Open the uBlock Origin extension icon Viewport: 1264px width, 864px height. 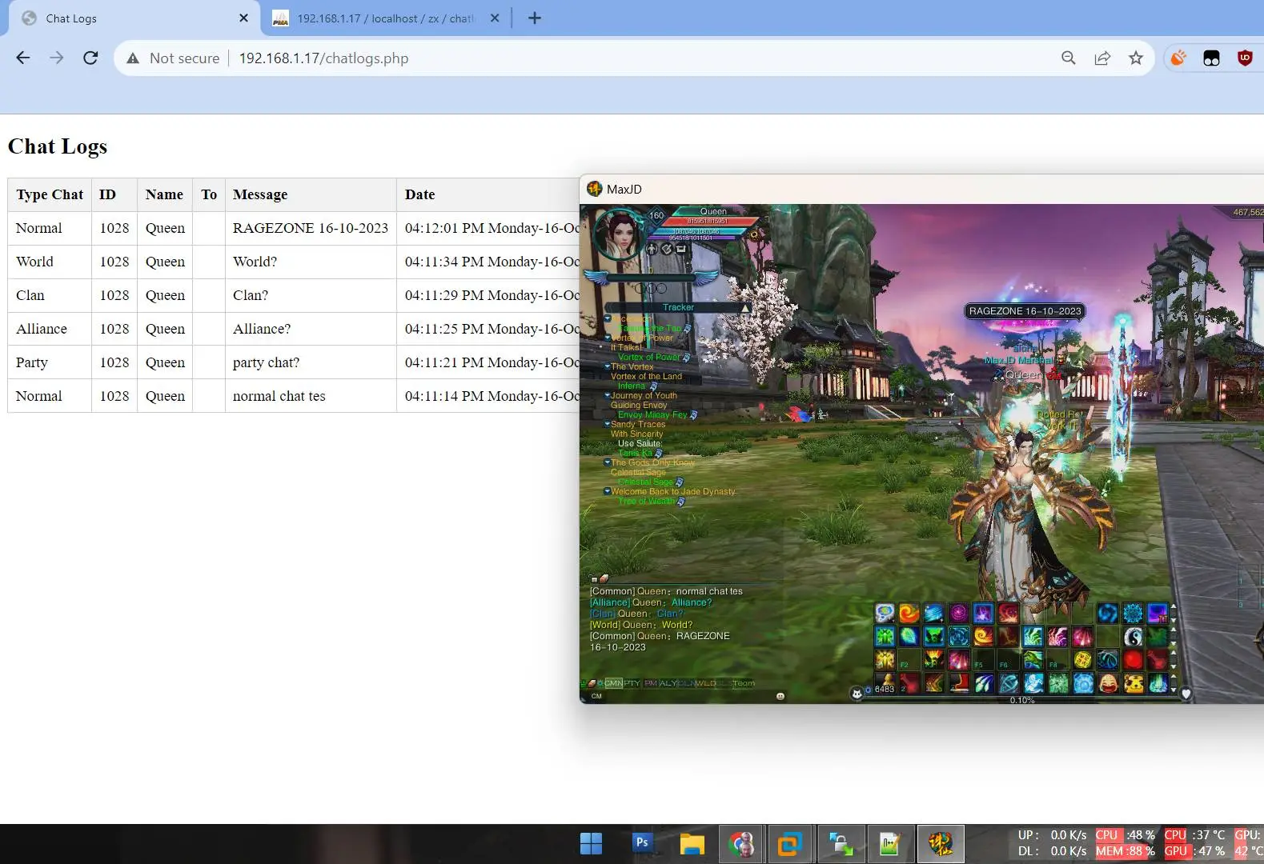pos(1245,58)
